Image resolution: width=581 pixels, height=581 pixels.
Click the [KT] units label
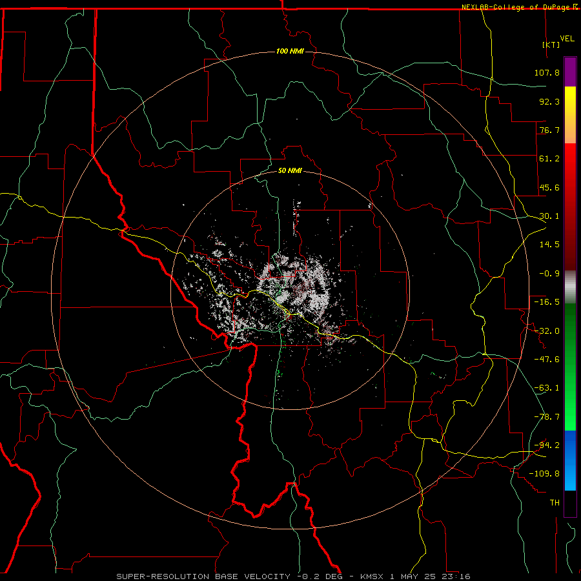(x=551, y=45)
